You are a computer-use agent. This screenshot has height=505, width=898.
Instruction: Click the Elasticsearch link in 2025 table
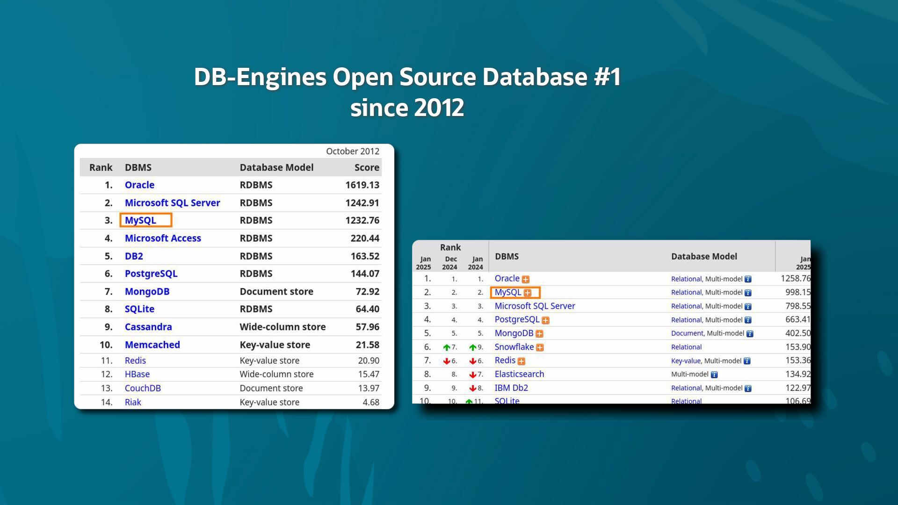click(x=519, y=374)
